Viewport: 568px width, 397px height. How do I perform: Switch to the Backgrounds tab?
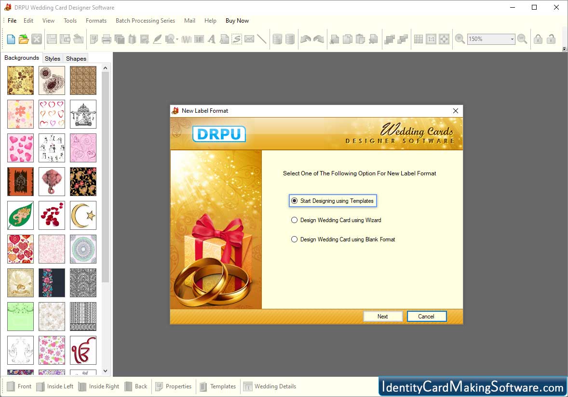(x=21, y=57)
